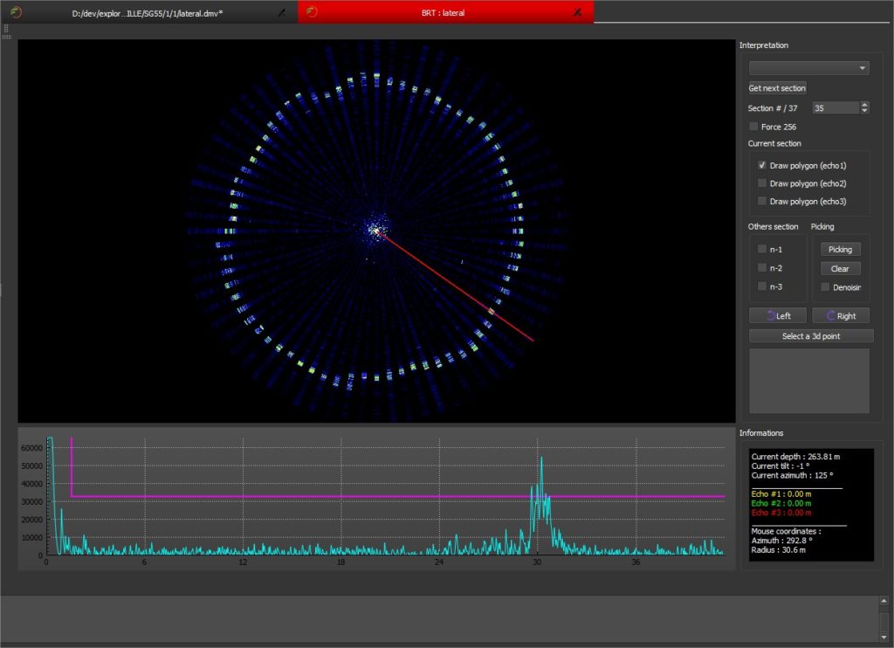Image resolution: width=894 pixels, height=648 pixels.
Task: Check the Force 256 checkbox
Action: point(753,126)
